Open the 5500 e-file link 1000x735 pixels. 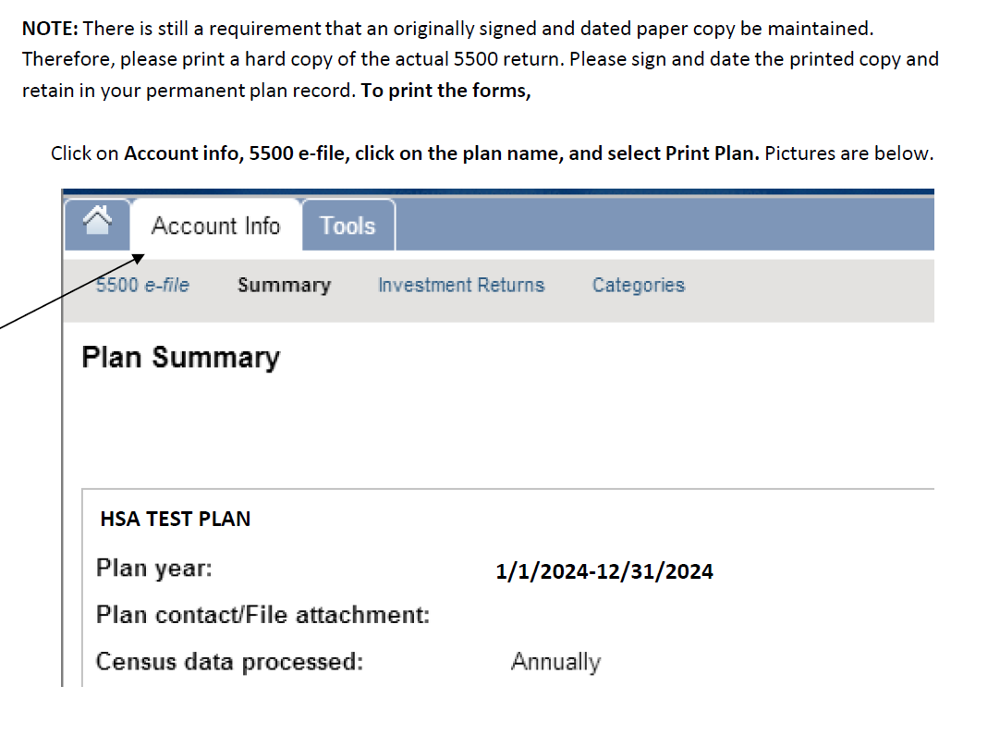click(x=142, y=285)
